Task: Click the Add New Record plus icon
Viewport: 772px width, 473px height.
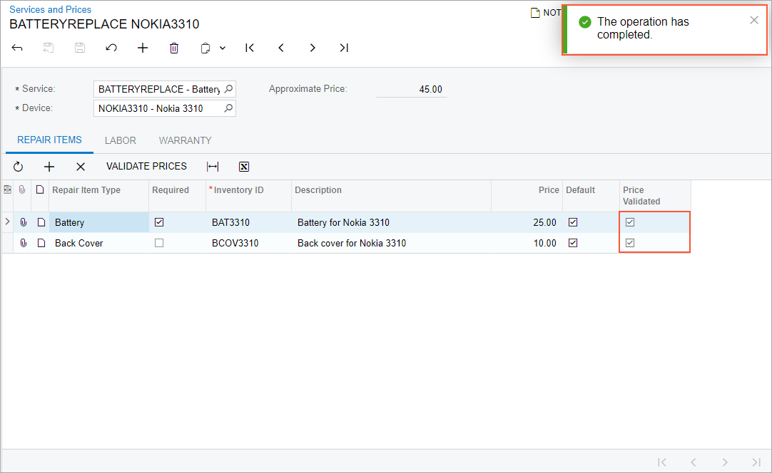Action: [143, 48]
